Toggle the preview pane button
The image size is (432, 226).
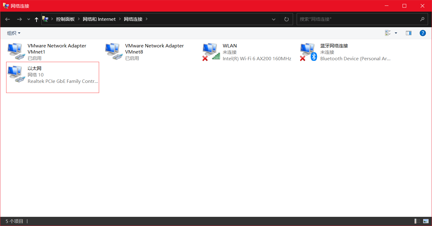click(x=409, y=33)
